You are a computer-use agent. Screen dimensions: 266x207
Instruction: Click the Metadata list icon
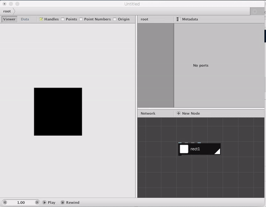[x=178, y=19]
